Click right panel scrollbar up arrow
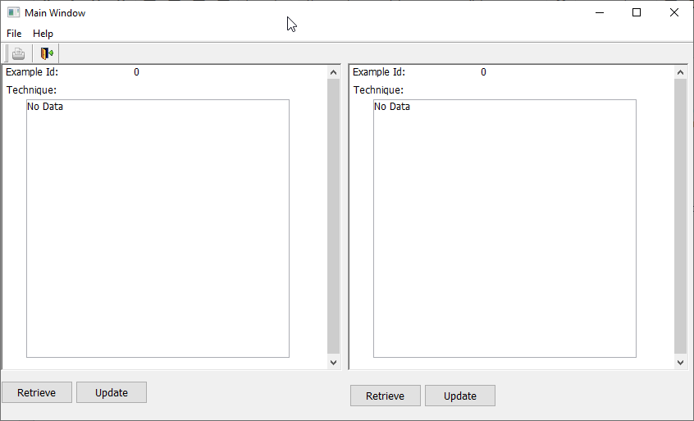The image size is (694, 421). [x=680, y=72]
